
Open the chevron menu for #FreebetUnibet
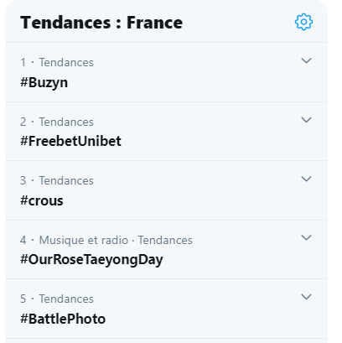coord(306,120)
